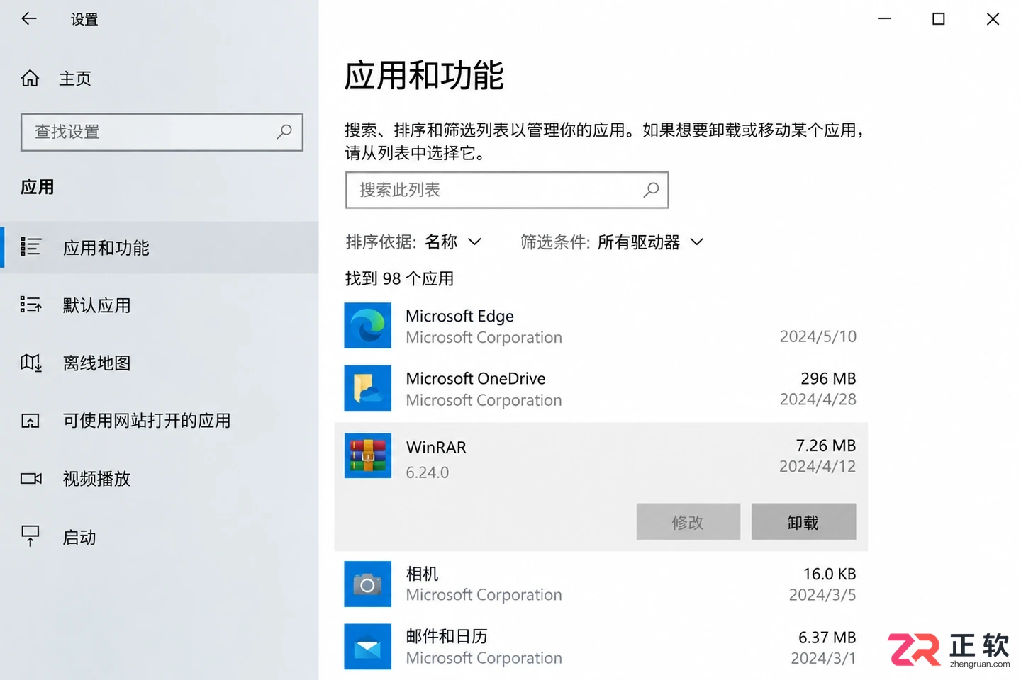
Task: Click the back arrow in Settings header
Action: click(x=29, y=19)
